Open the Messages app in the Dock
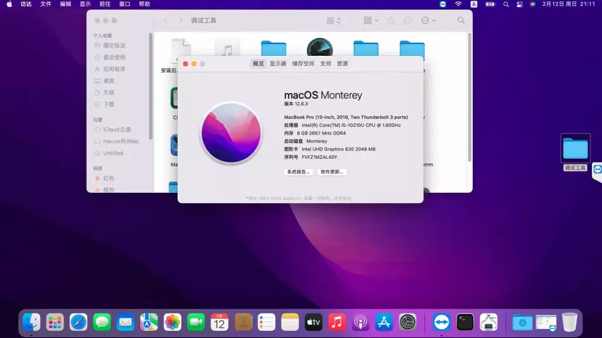Viewport: 602px width, 338px height. point(102,322)
